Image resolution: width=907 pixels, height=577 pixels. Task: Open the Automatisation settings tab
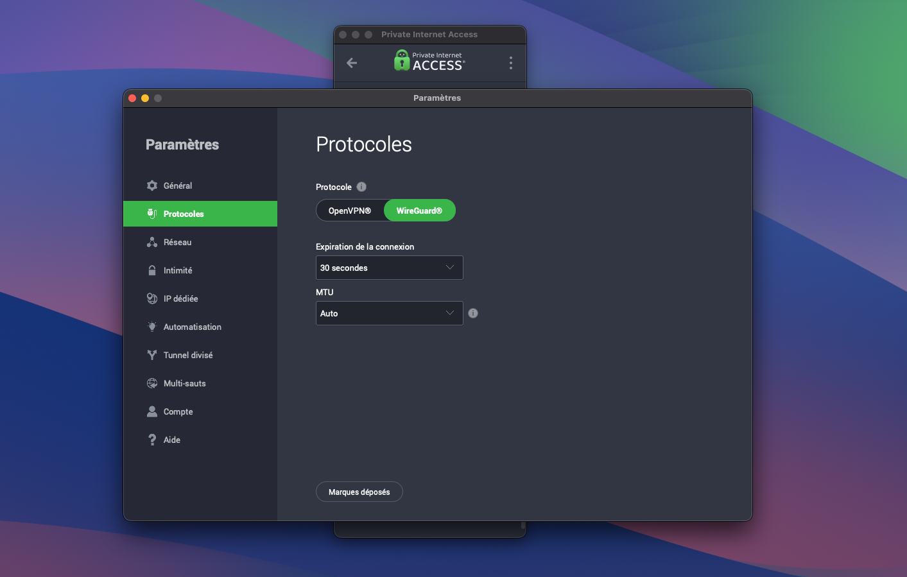(x=200, y=327)
